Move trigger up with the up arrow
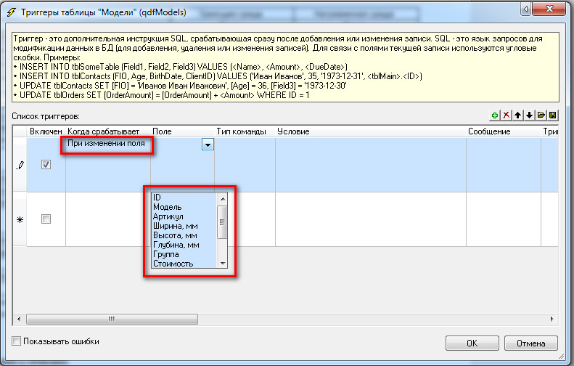This screenshot has height=366, width=574. pyautogui.click(x=518, y=116)
